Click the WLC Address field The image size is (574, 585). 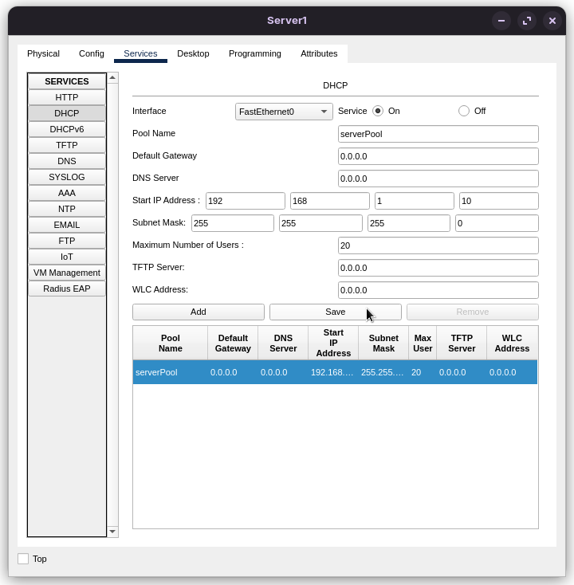pyautogui.click(x=438, y=290)
